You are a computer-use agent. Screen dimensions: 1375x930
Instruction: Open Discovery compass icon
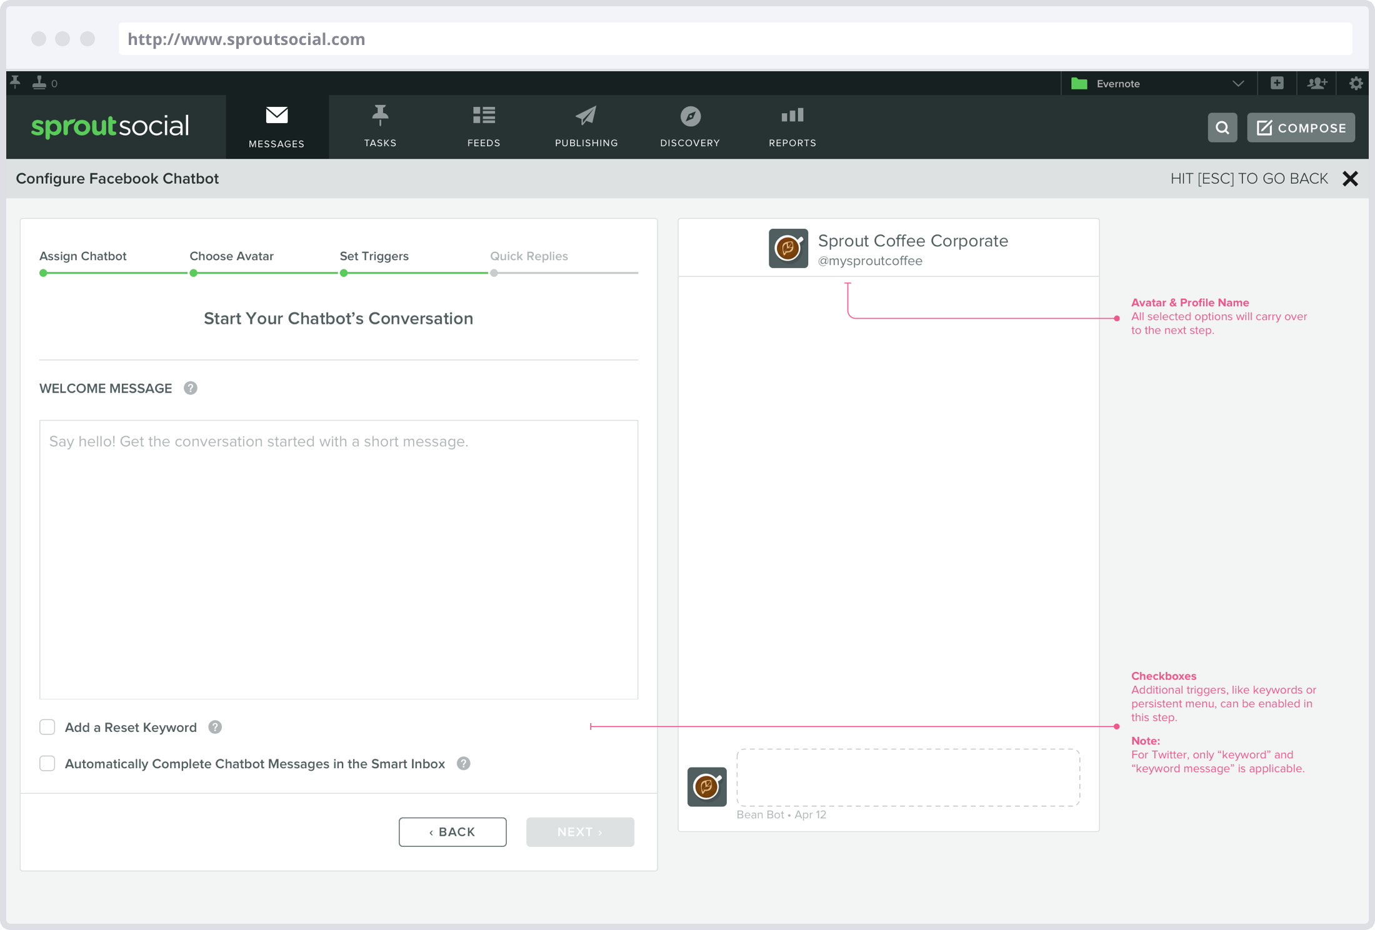click(690, 116)
